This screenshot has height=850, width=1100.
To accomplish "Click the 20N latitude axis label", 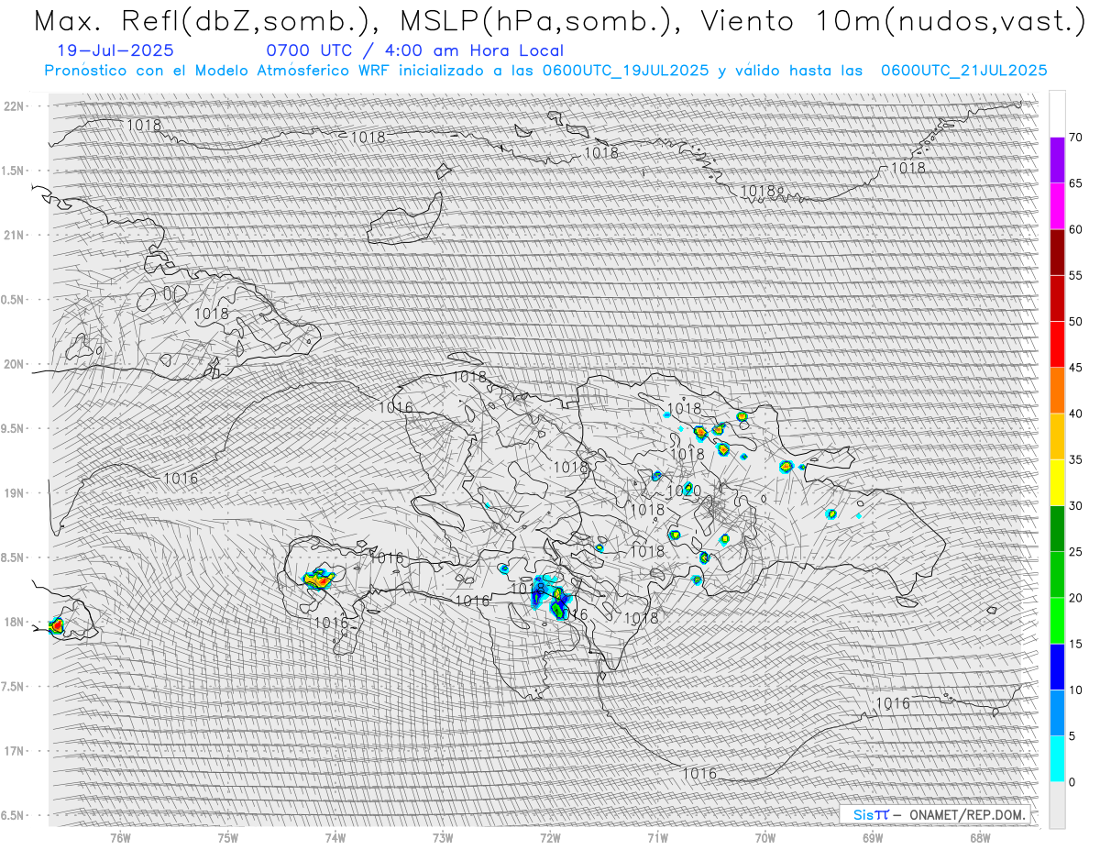I will 14,364.
